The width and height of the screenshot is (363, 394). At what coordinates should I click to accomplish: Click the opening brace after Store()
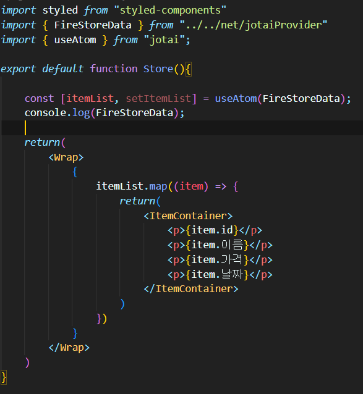coord(189,69)
